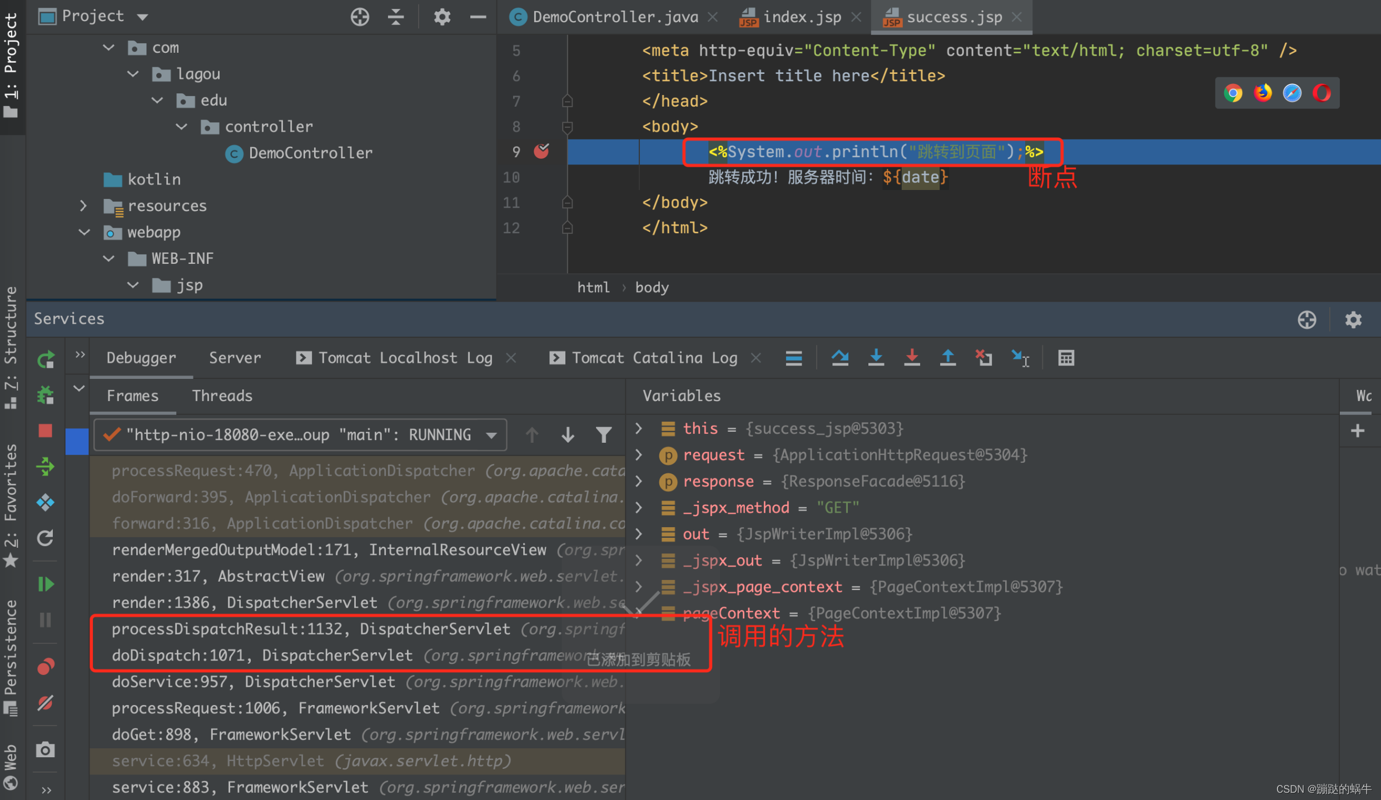This screenshot has height=800, width=1381.
Task: Open DemoController in project tree
Action: coord(310,153)
